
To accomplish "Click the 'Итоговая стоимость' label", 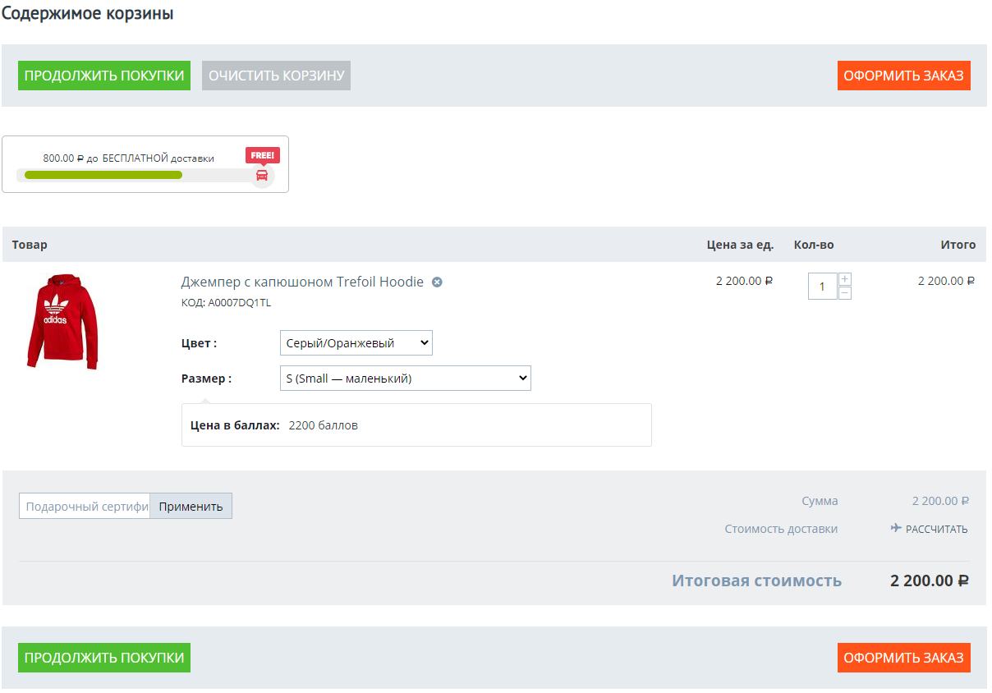I will [x=757, y=581].
